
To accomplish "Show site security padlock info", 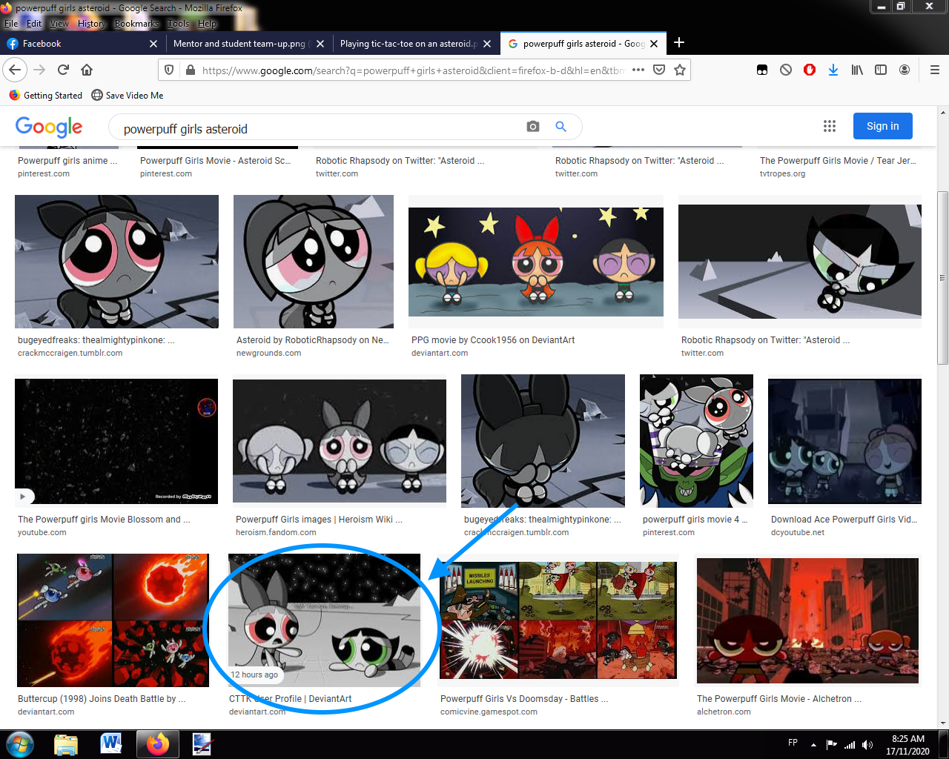I will (x=190, y=70).
